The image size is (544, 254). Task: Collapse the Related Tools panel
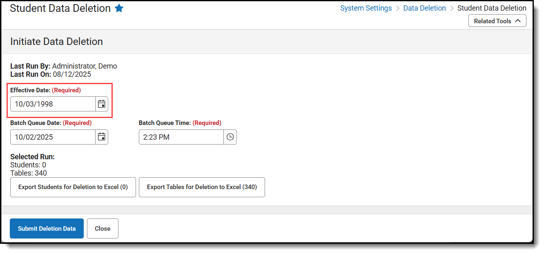[497, 20]
